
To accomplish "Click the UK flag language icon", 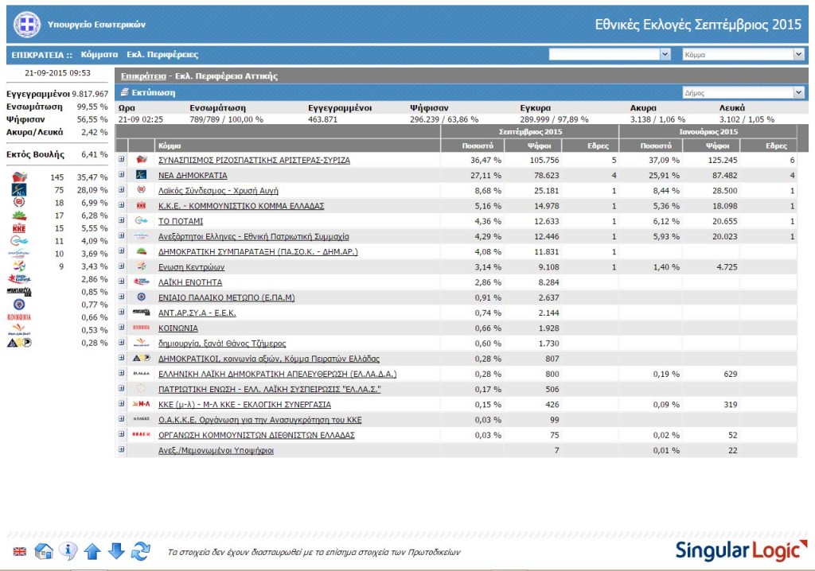I will click(20, 552).
